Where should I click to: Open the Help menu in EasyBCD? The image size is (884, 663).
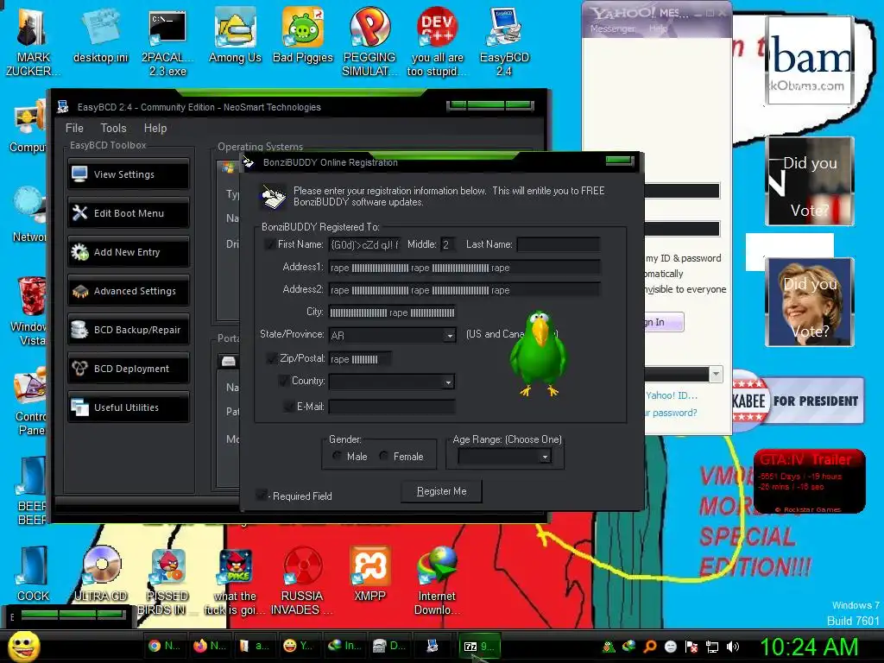coord(155,128)
